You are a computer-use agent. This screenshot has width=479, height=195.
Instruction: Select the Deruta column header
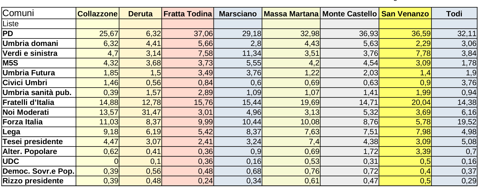pyautogui.click(x=140, y=14)
